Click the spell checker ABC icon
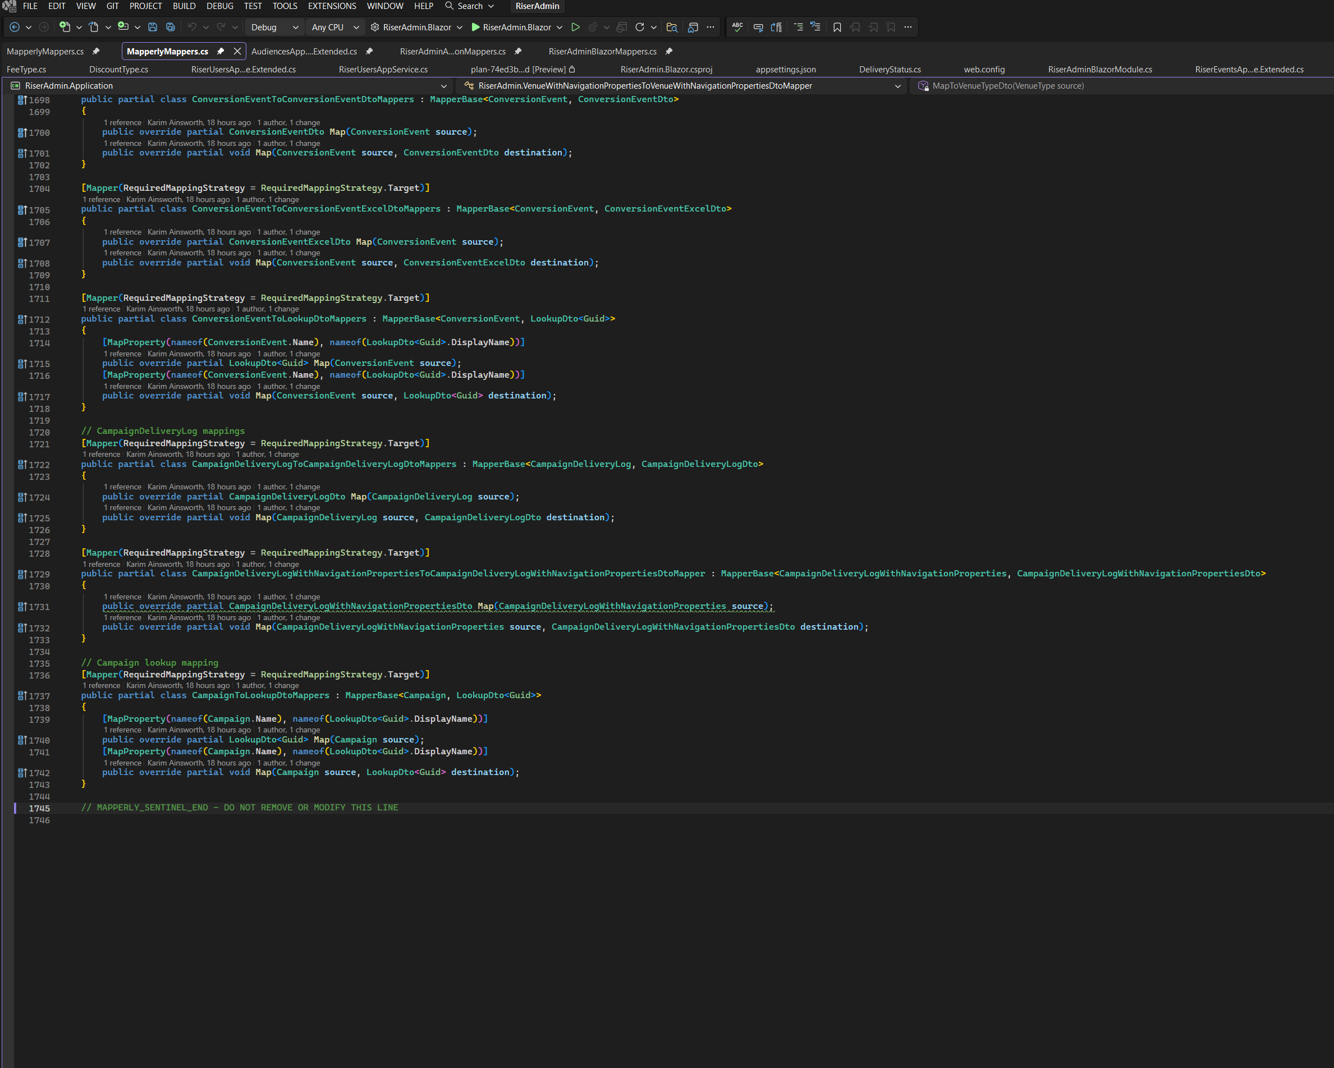This screenshot has width=1334, height=1068. [737, 27]
